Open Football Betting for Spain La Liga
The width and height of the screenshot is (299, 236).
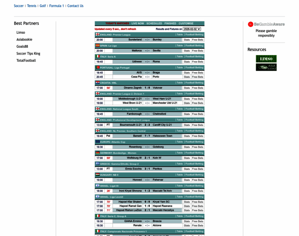194,46
